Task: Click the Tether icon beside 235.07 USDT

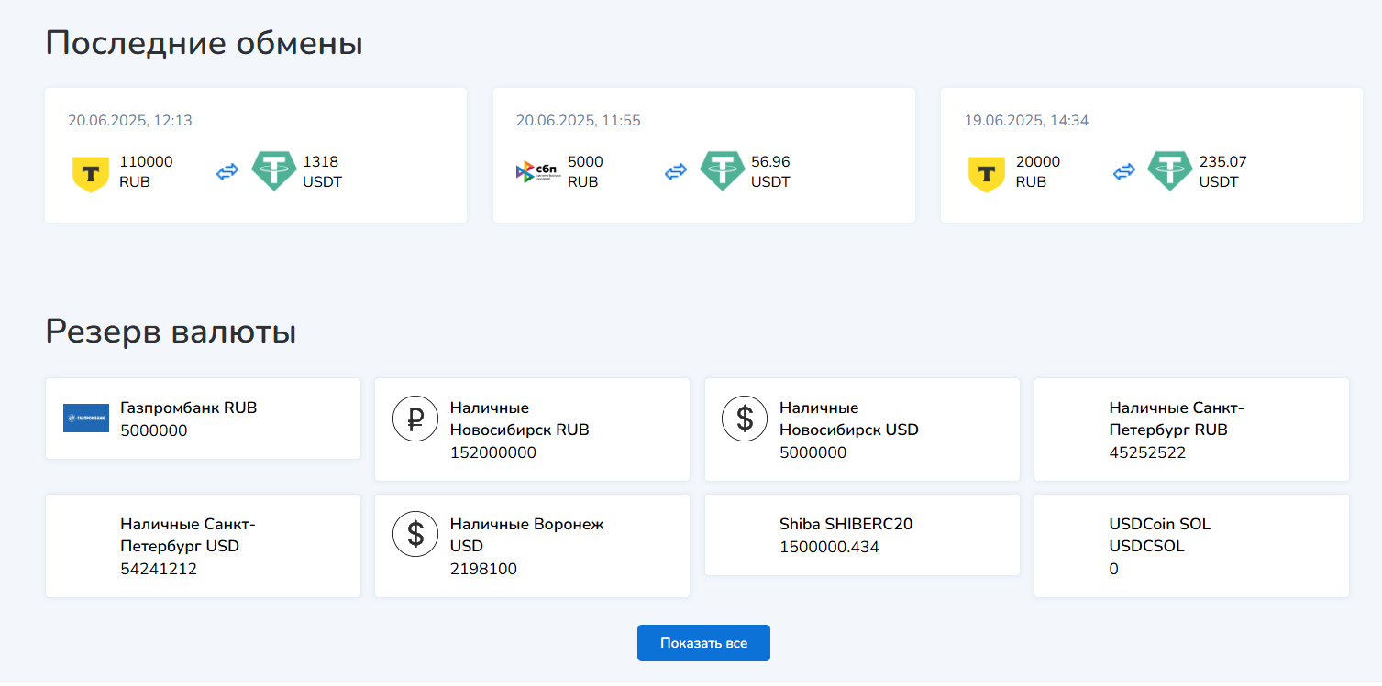Action: pos(1169,171)
